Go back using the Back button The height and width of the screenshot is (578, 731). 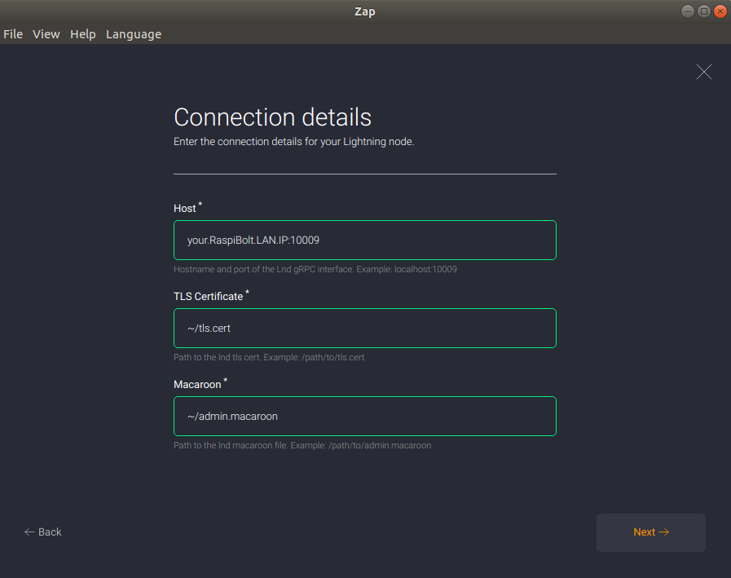pos(43,532)
